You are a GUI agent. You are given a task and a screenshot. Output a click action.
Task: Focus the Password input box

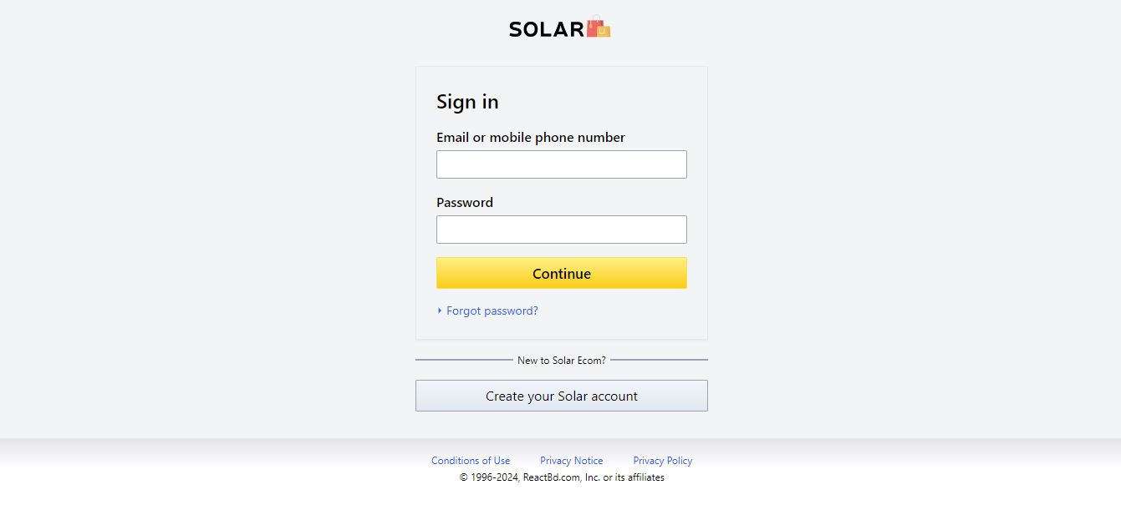point(562,230)
